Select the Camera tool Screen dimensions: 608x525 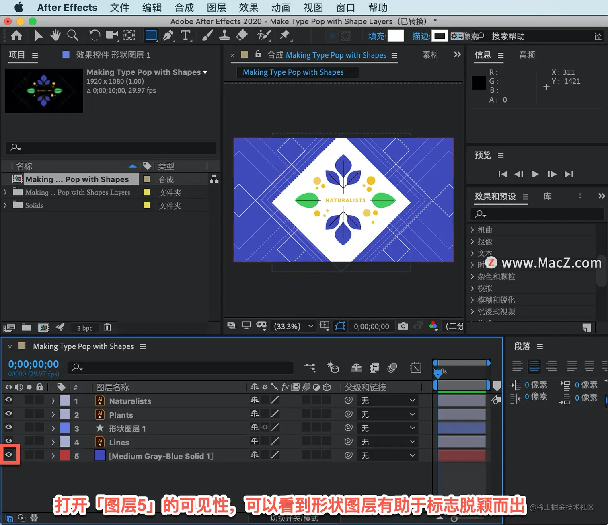tap(112, 36)
